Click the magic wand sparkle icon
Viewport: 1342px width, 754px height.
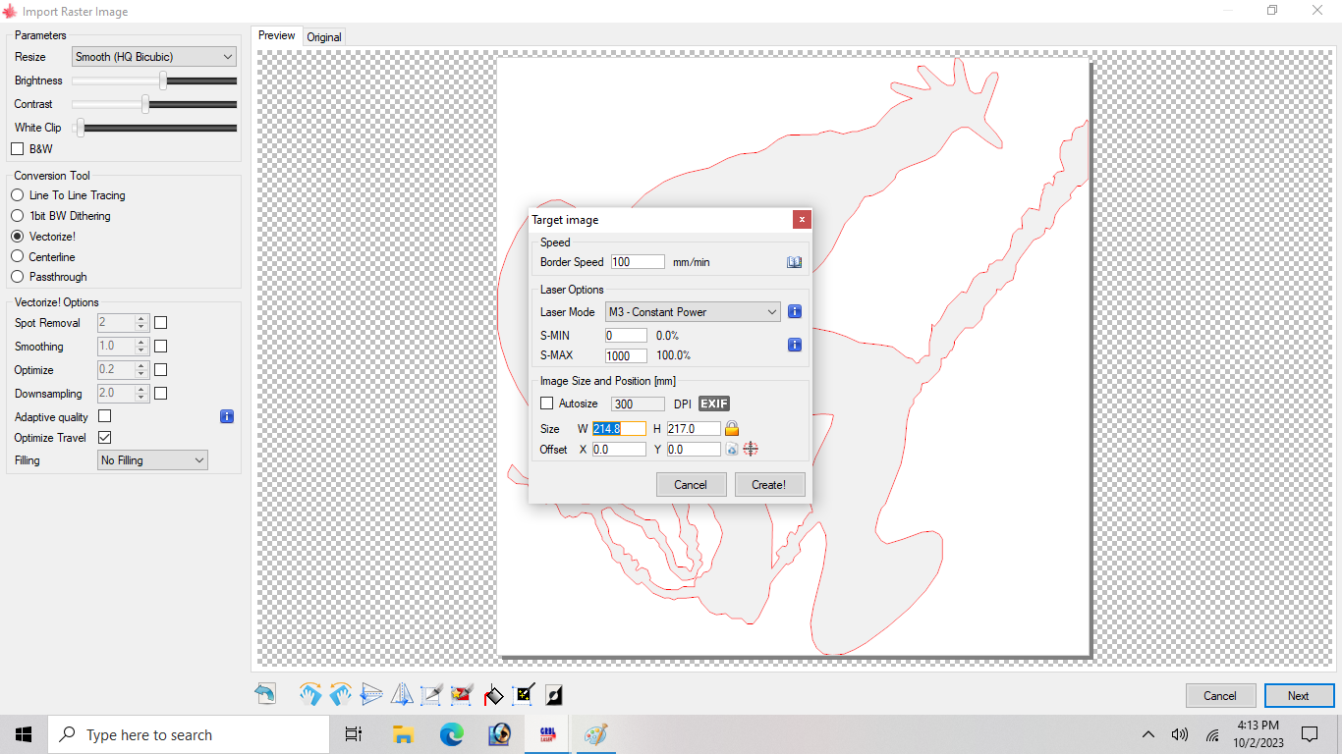pyautogui.click(x=524, y=695)
